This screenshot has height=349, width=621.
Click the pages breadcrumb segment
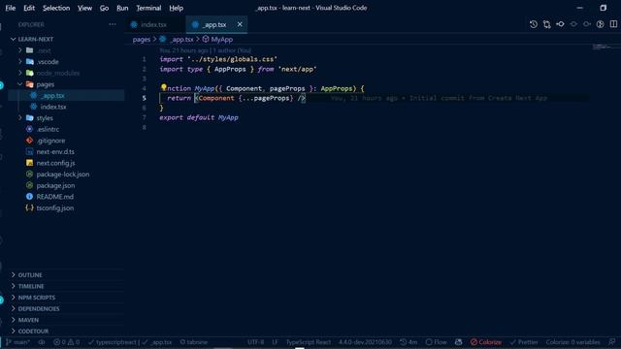tap(142, 39)
